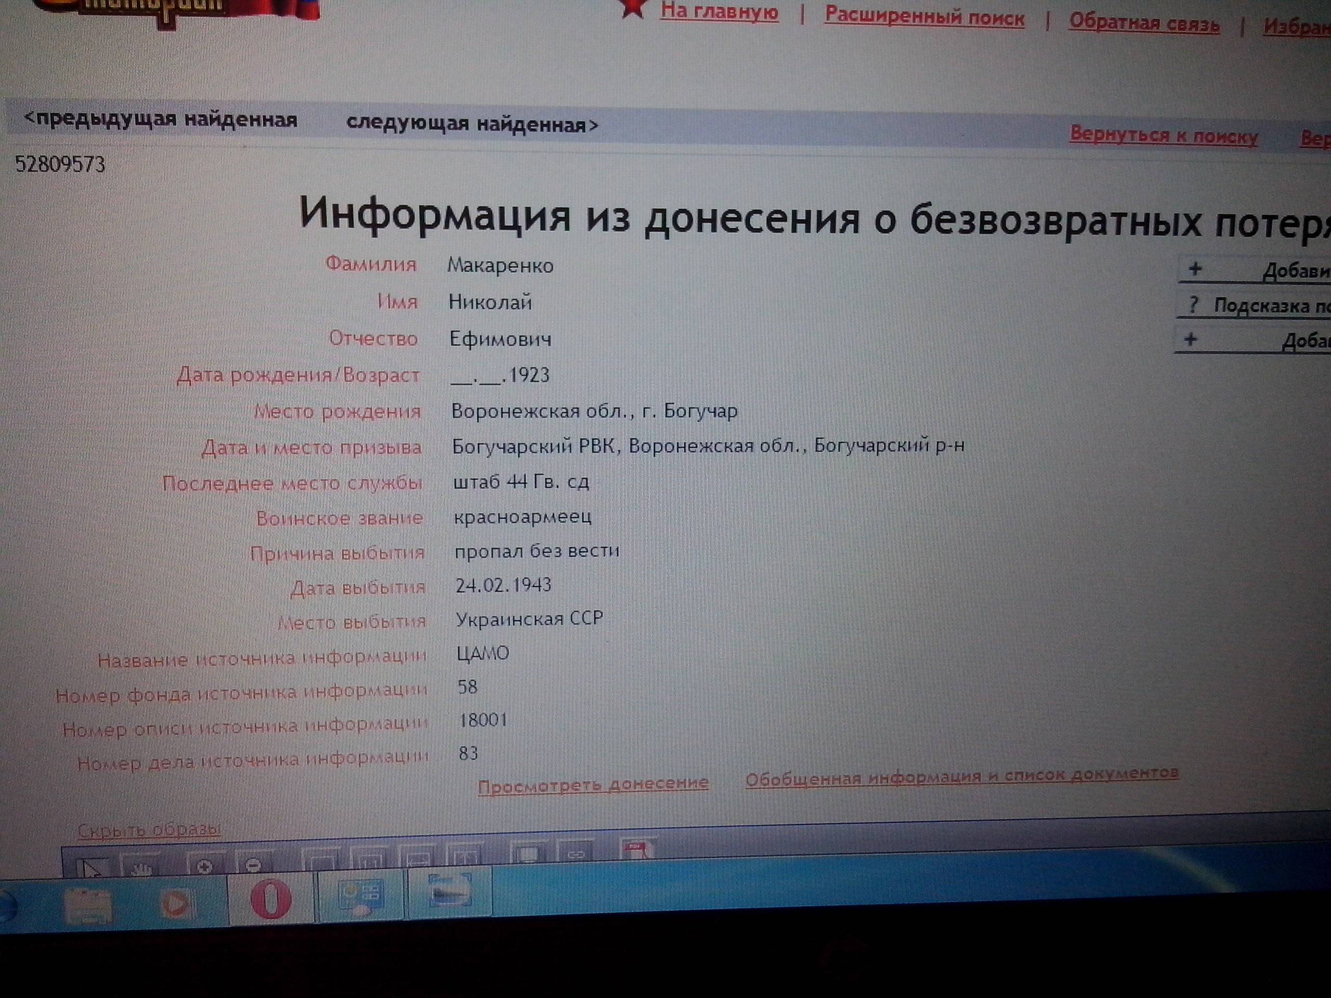Screen dimensions: 1331x998
Task: Open 'Обратная связь' feedback link
Action: (1144, 23)
